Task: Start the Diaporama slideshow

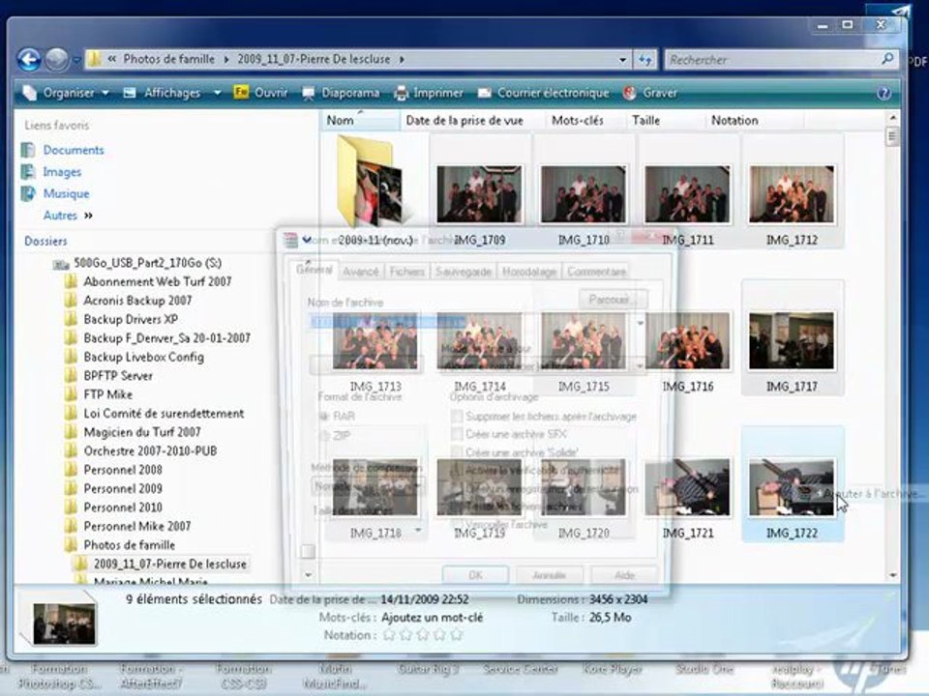Action: [341, 93]
